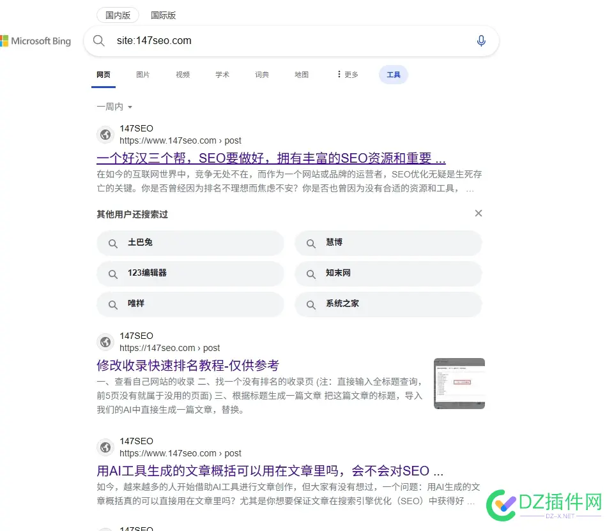The image size is (614, 531).
Task: Click the microphone icon in the search bar
Action: 481,40
